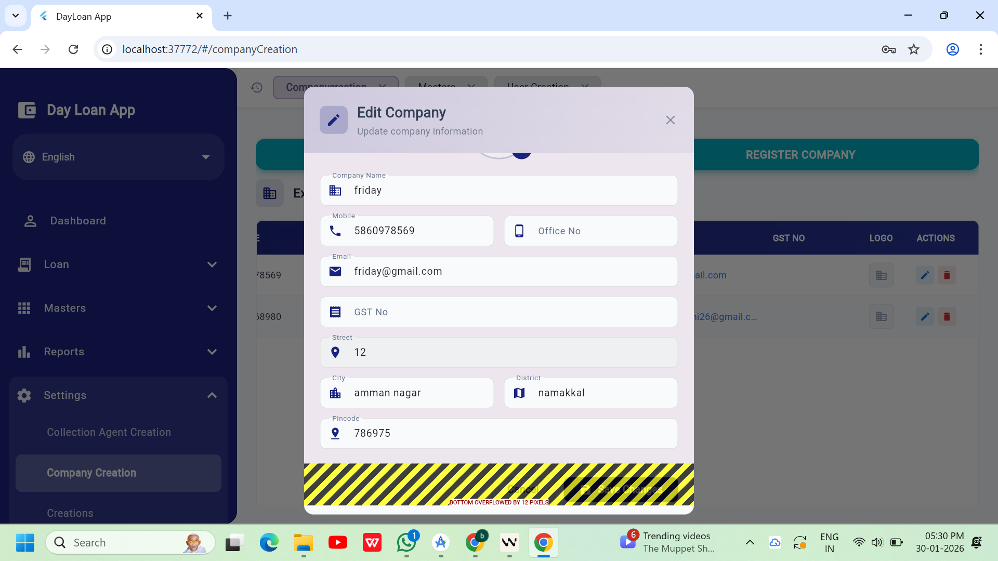Open the Dashboard menu item
The height and width of the screenshot is (561, 998).
78,221
